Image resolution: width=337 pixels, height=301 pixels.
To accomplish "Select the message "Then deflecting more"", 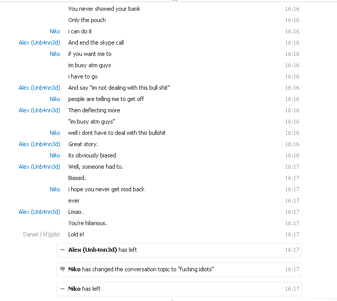I will (x=94, y=110).
